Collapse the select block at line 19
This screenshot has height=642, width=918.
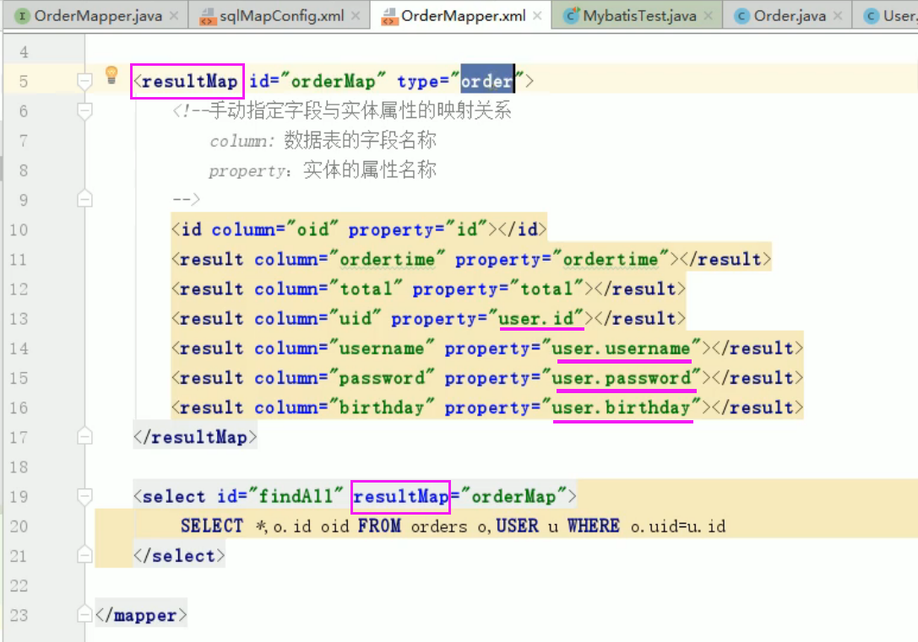(x=85, y=496)
